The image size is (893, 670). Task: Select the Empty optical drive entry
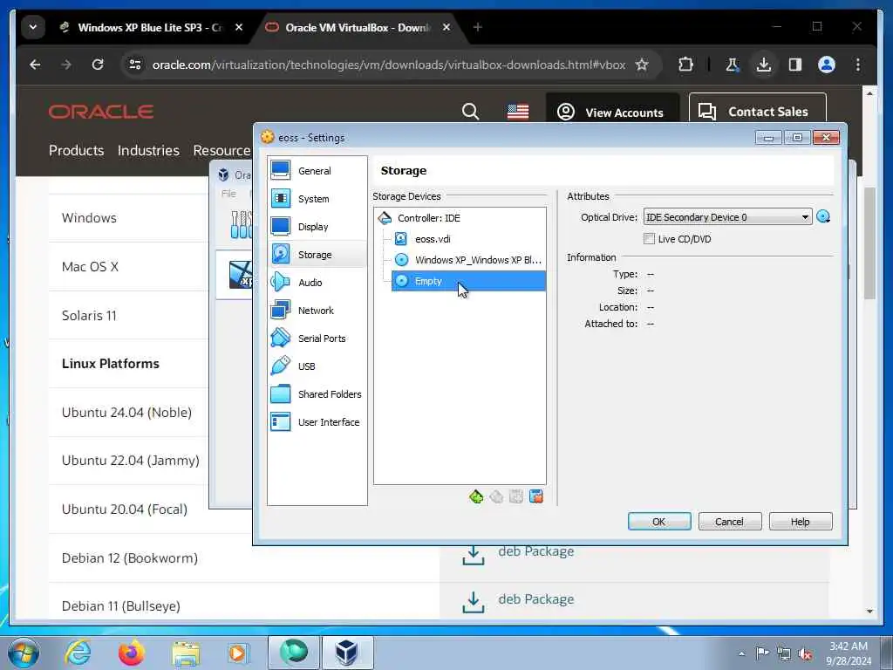click(x=468, y=281)
